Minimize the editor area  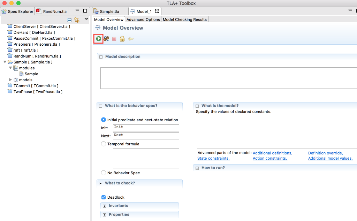point(350,10)
